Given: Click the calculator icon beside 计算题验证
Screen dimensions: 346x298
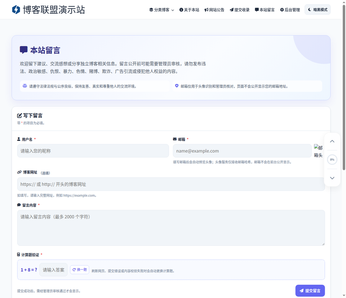Looking at the screenshot, I should click(x=19, y=255).
